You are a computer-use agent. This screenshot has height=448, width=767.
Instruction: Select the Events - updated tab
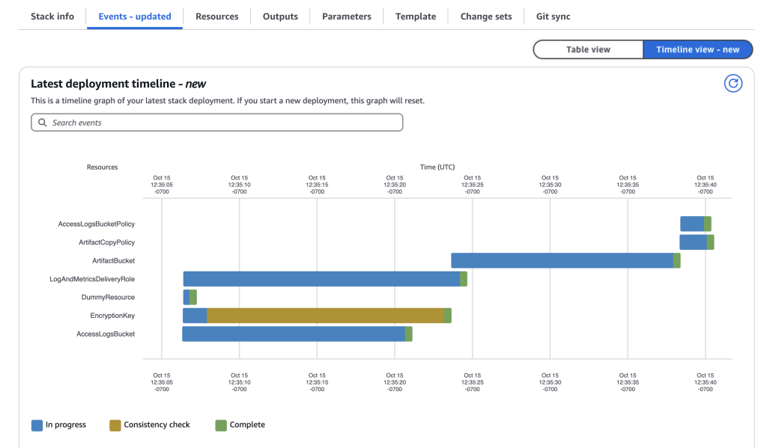pos(134,16)
